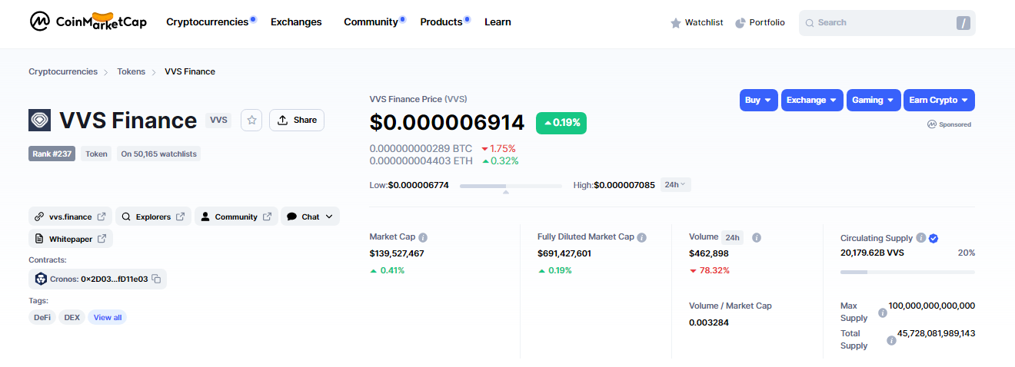
Task: Open the vvs.finance website link
Action: (70, 217)
